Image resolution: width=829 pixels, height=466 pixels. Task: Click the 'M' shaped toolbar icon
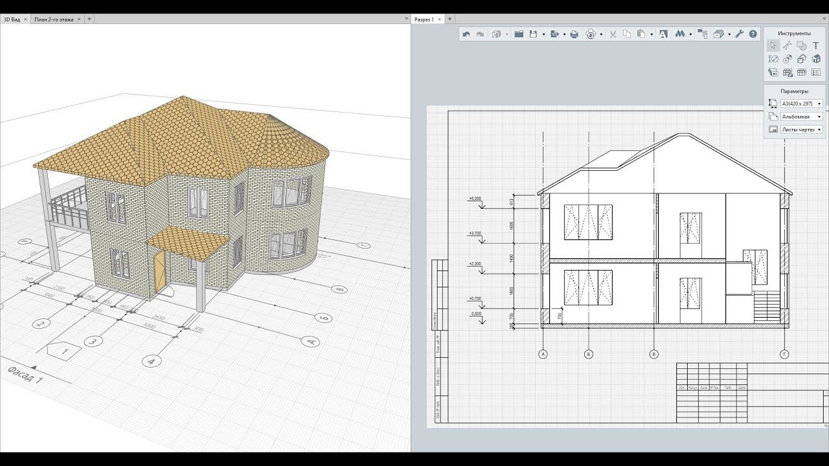pos(680,34)
